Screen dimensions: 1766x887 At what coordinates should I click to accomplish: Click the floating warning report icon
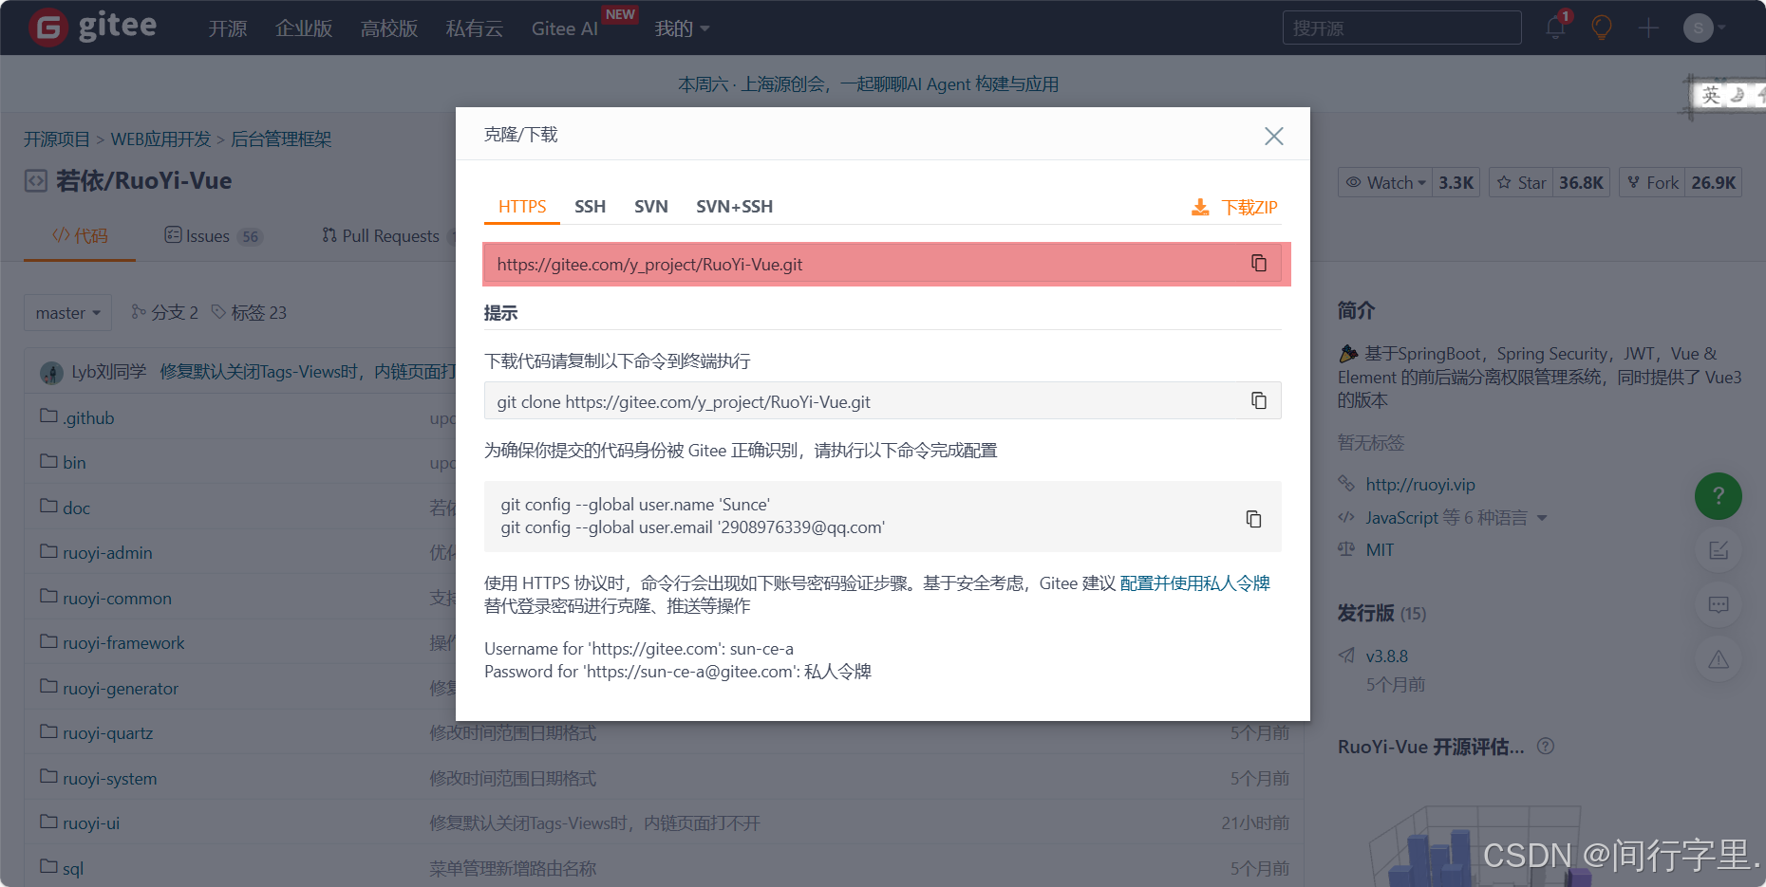click(1719, 659)
